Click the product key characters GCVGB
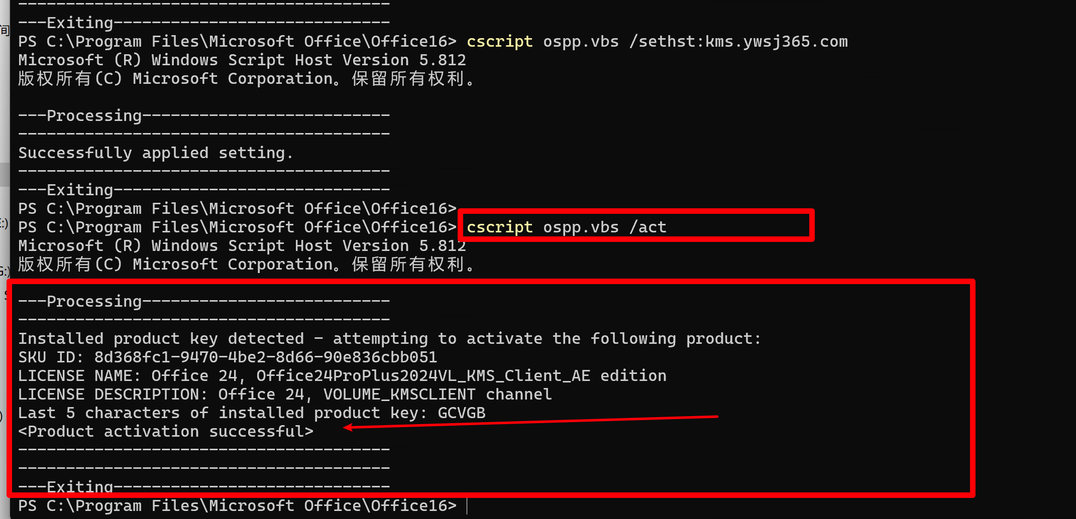The width and height of the screenshot is (1076, 519). (x=462, y=413)
